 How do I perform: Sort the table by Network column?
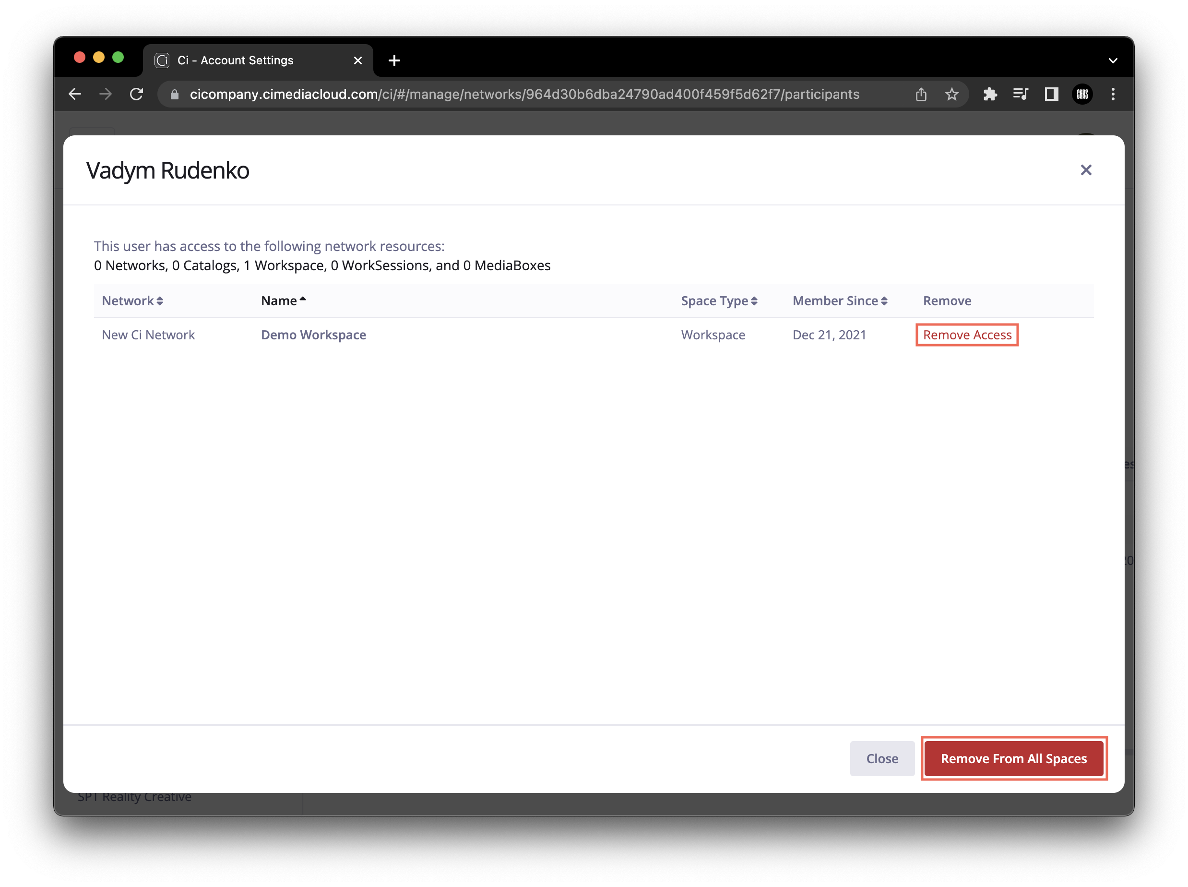(132, 300)
